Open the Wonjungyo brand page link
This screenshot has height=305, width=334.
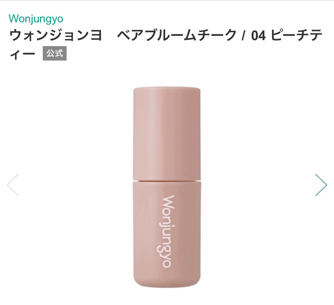[36, 19]
